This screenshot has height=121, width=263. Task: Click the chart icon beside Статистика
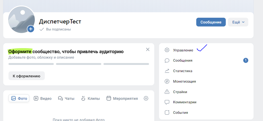167,71
